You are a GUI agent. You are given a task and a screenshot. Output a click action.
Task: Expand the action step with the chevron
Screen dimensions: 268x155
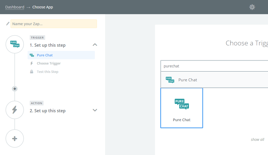pos(95,110)
